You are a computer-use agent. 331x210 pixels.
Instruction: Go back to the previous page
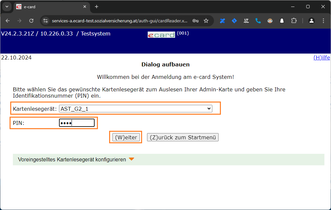[8, 21]
